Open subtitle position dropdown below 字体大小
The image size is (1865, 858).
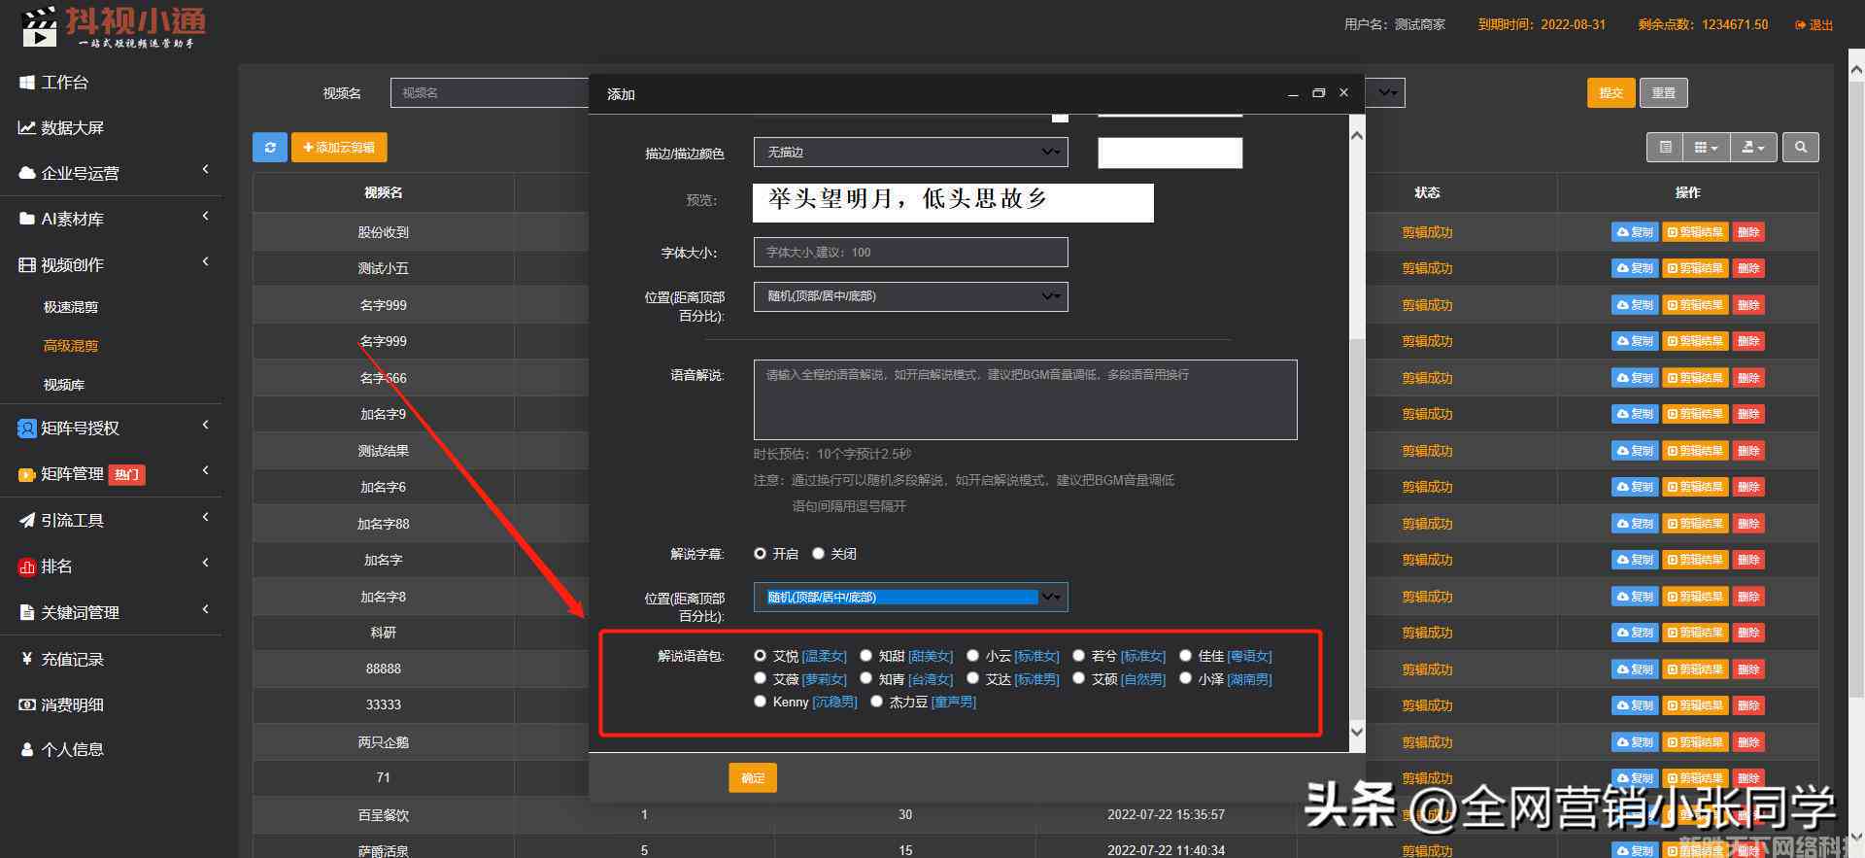click(x=910, y=296)
